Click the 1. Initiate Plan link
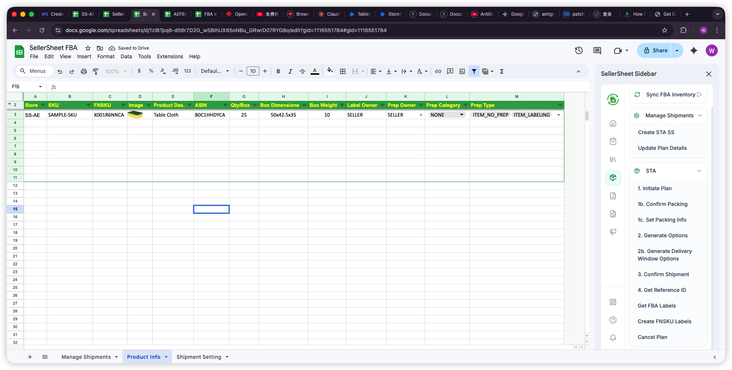Screen dimensions: 732x370 (x=655, y=188)
